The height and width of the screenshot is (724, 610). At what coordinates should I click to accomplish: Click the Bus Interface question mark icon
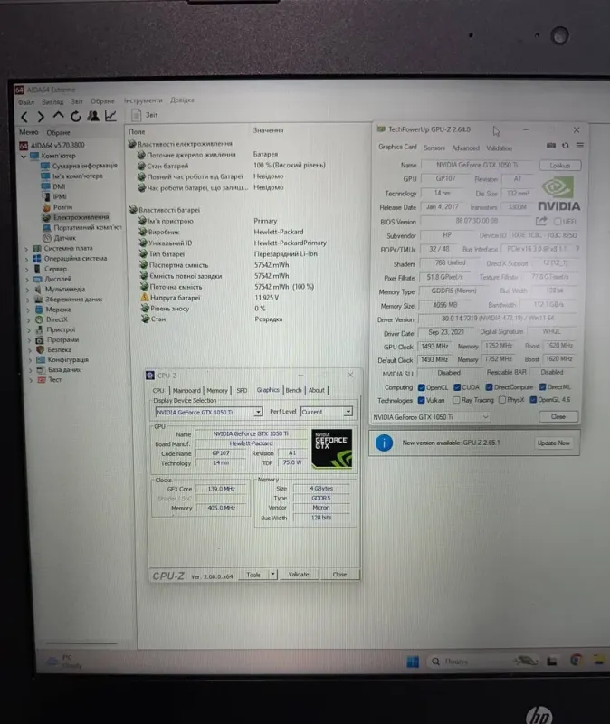[x=577, y=249]
